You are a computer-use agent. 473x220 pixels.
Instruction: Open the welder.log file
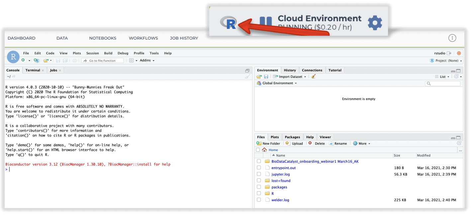pos(280,200)
